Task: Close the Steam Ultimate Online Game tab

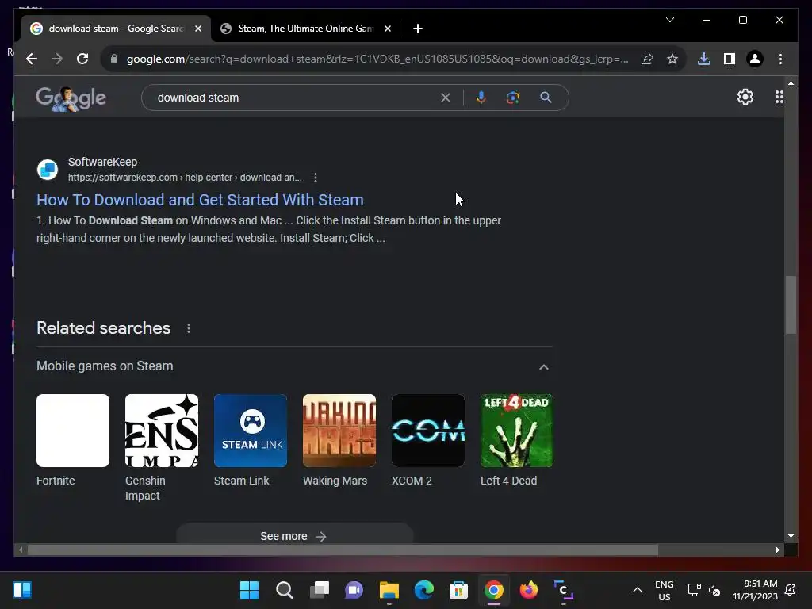Action: [x=387, y=29]
